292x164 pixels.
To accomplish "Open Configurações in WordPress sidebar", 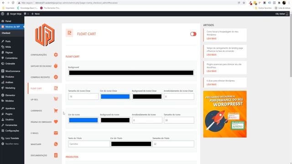I will (x=12, y=131).
